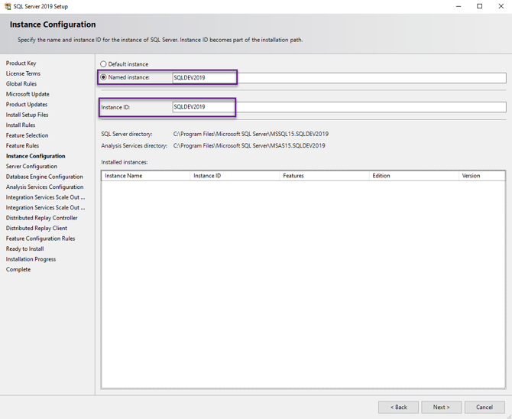Select the Default instance radio button

pos(104,64)
